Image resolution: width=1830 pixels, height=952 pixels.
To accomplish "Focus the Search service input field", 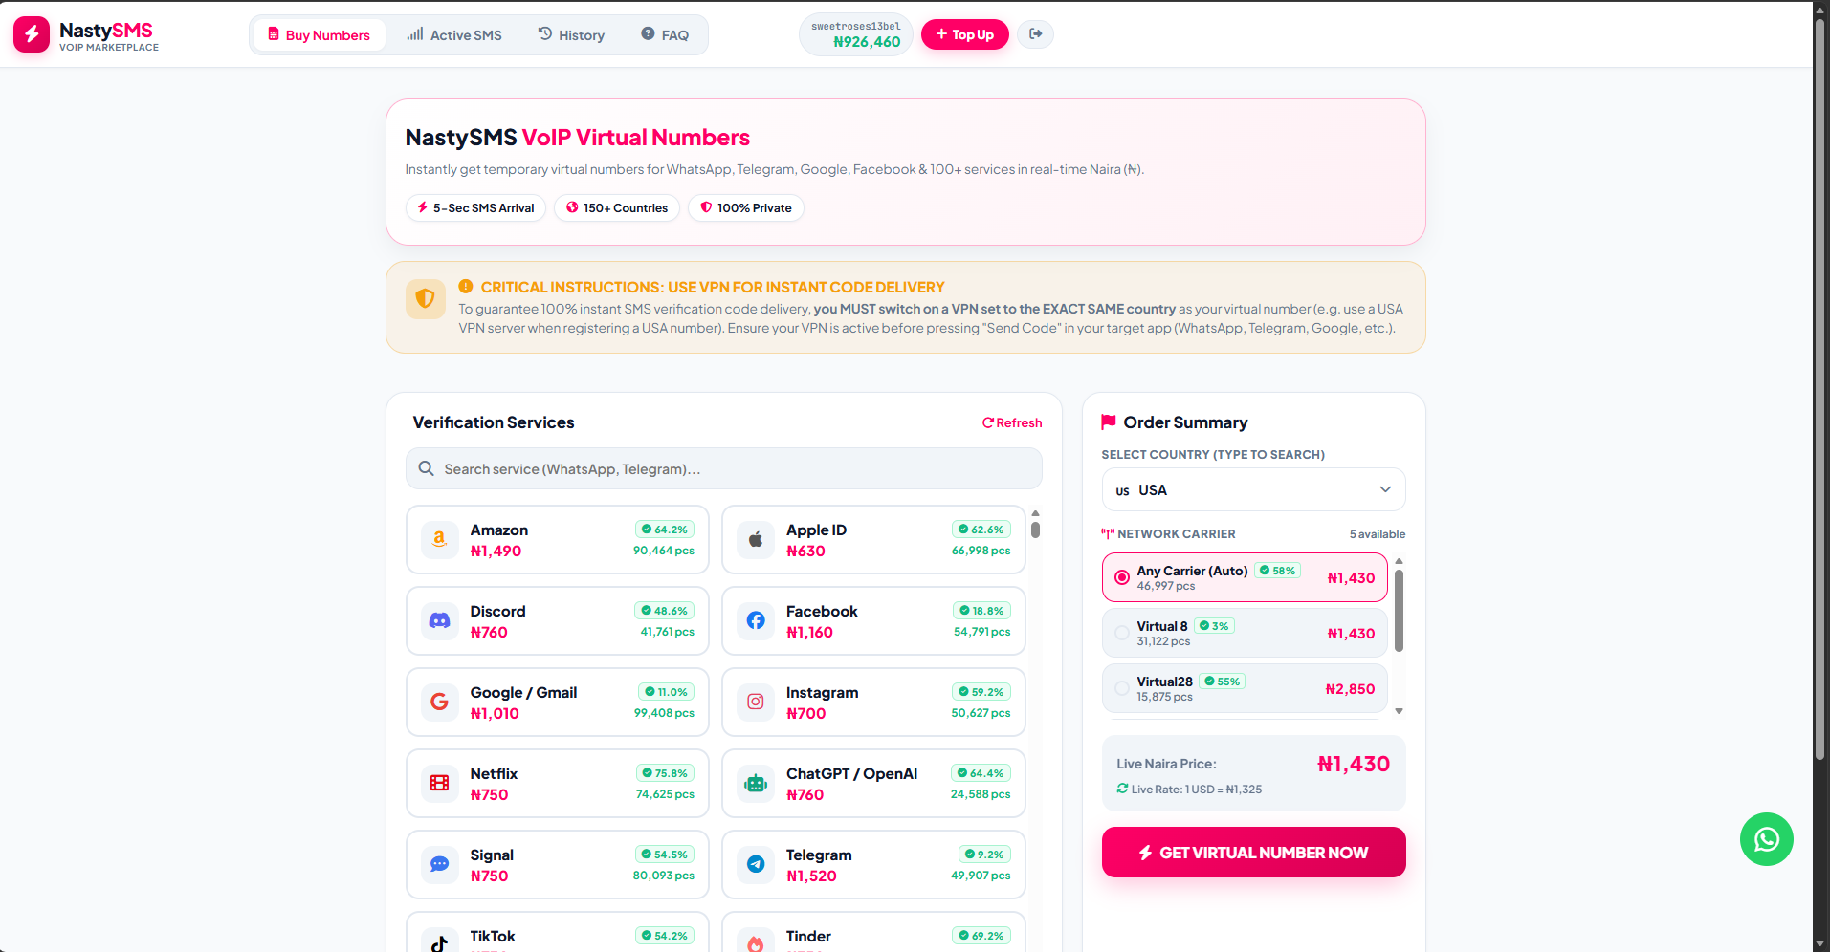I will pyautogui.click(x=724, y=469).
